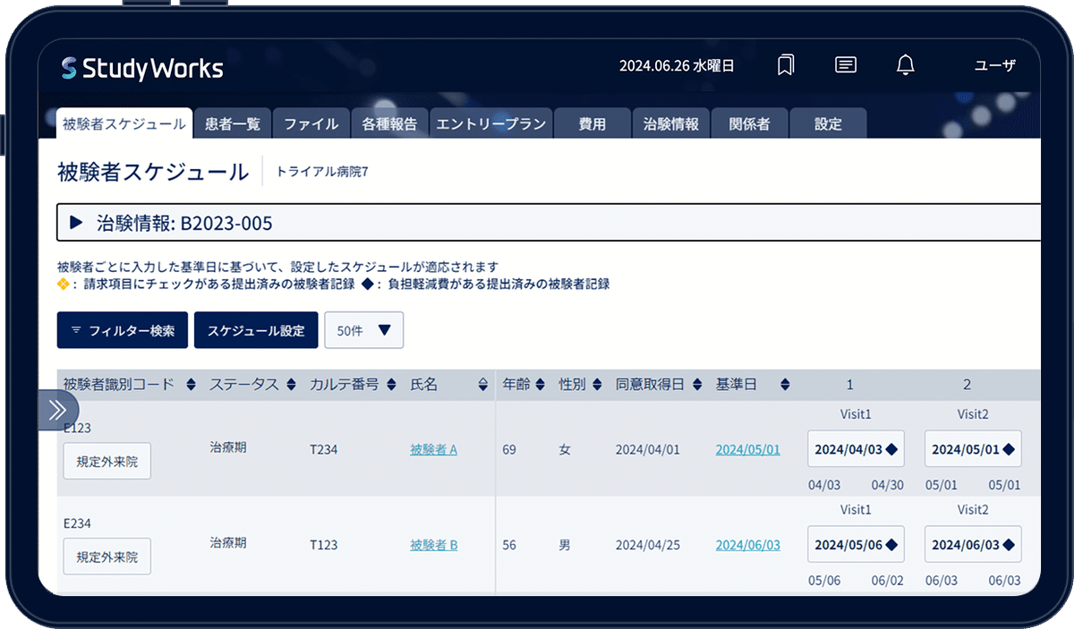Open the 被験者B patient link
Image resolution: width=1074 pixels, height=629 pixels.
(x=433, y=545)
